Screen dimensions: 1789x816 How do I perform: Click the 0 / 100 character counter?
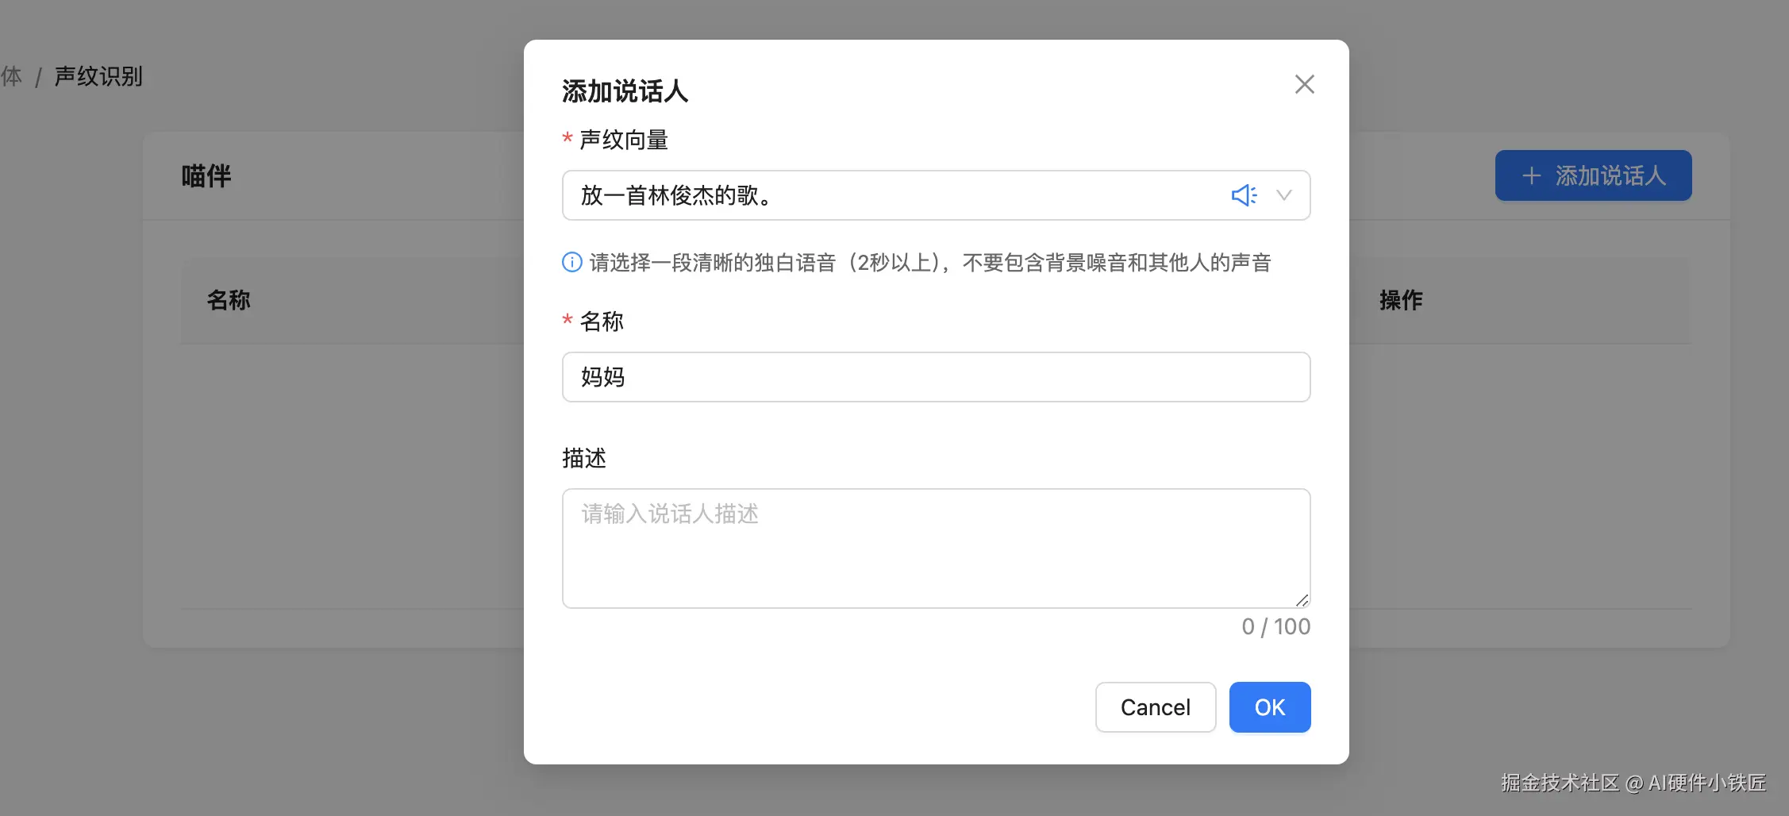(1275, 626)
